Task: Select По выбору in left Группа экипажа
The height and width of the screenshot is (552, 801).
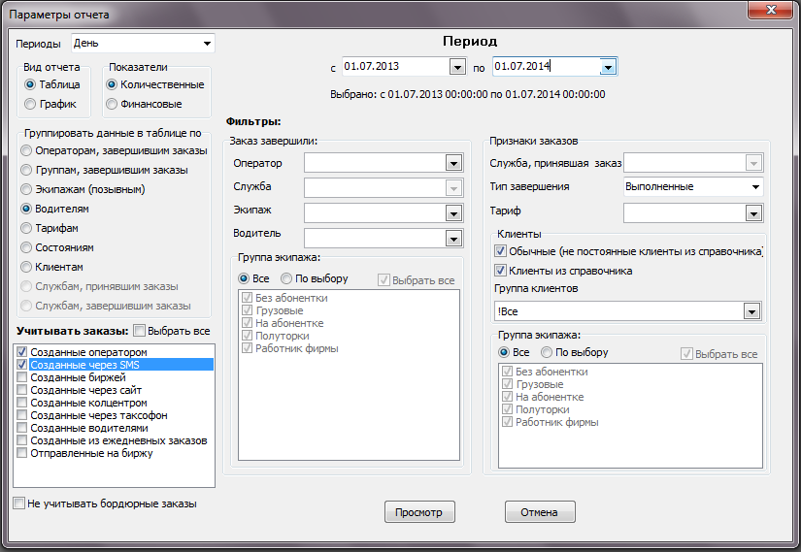Action: point(287,277)
